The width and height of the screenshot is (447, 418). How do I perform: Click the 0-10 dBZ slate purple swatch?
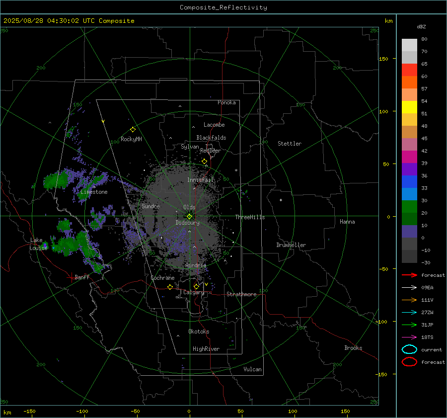click(x=409, y=231)
